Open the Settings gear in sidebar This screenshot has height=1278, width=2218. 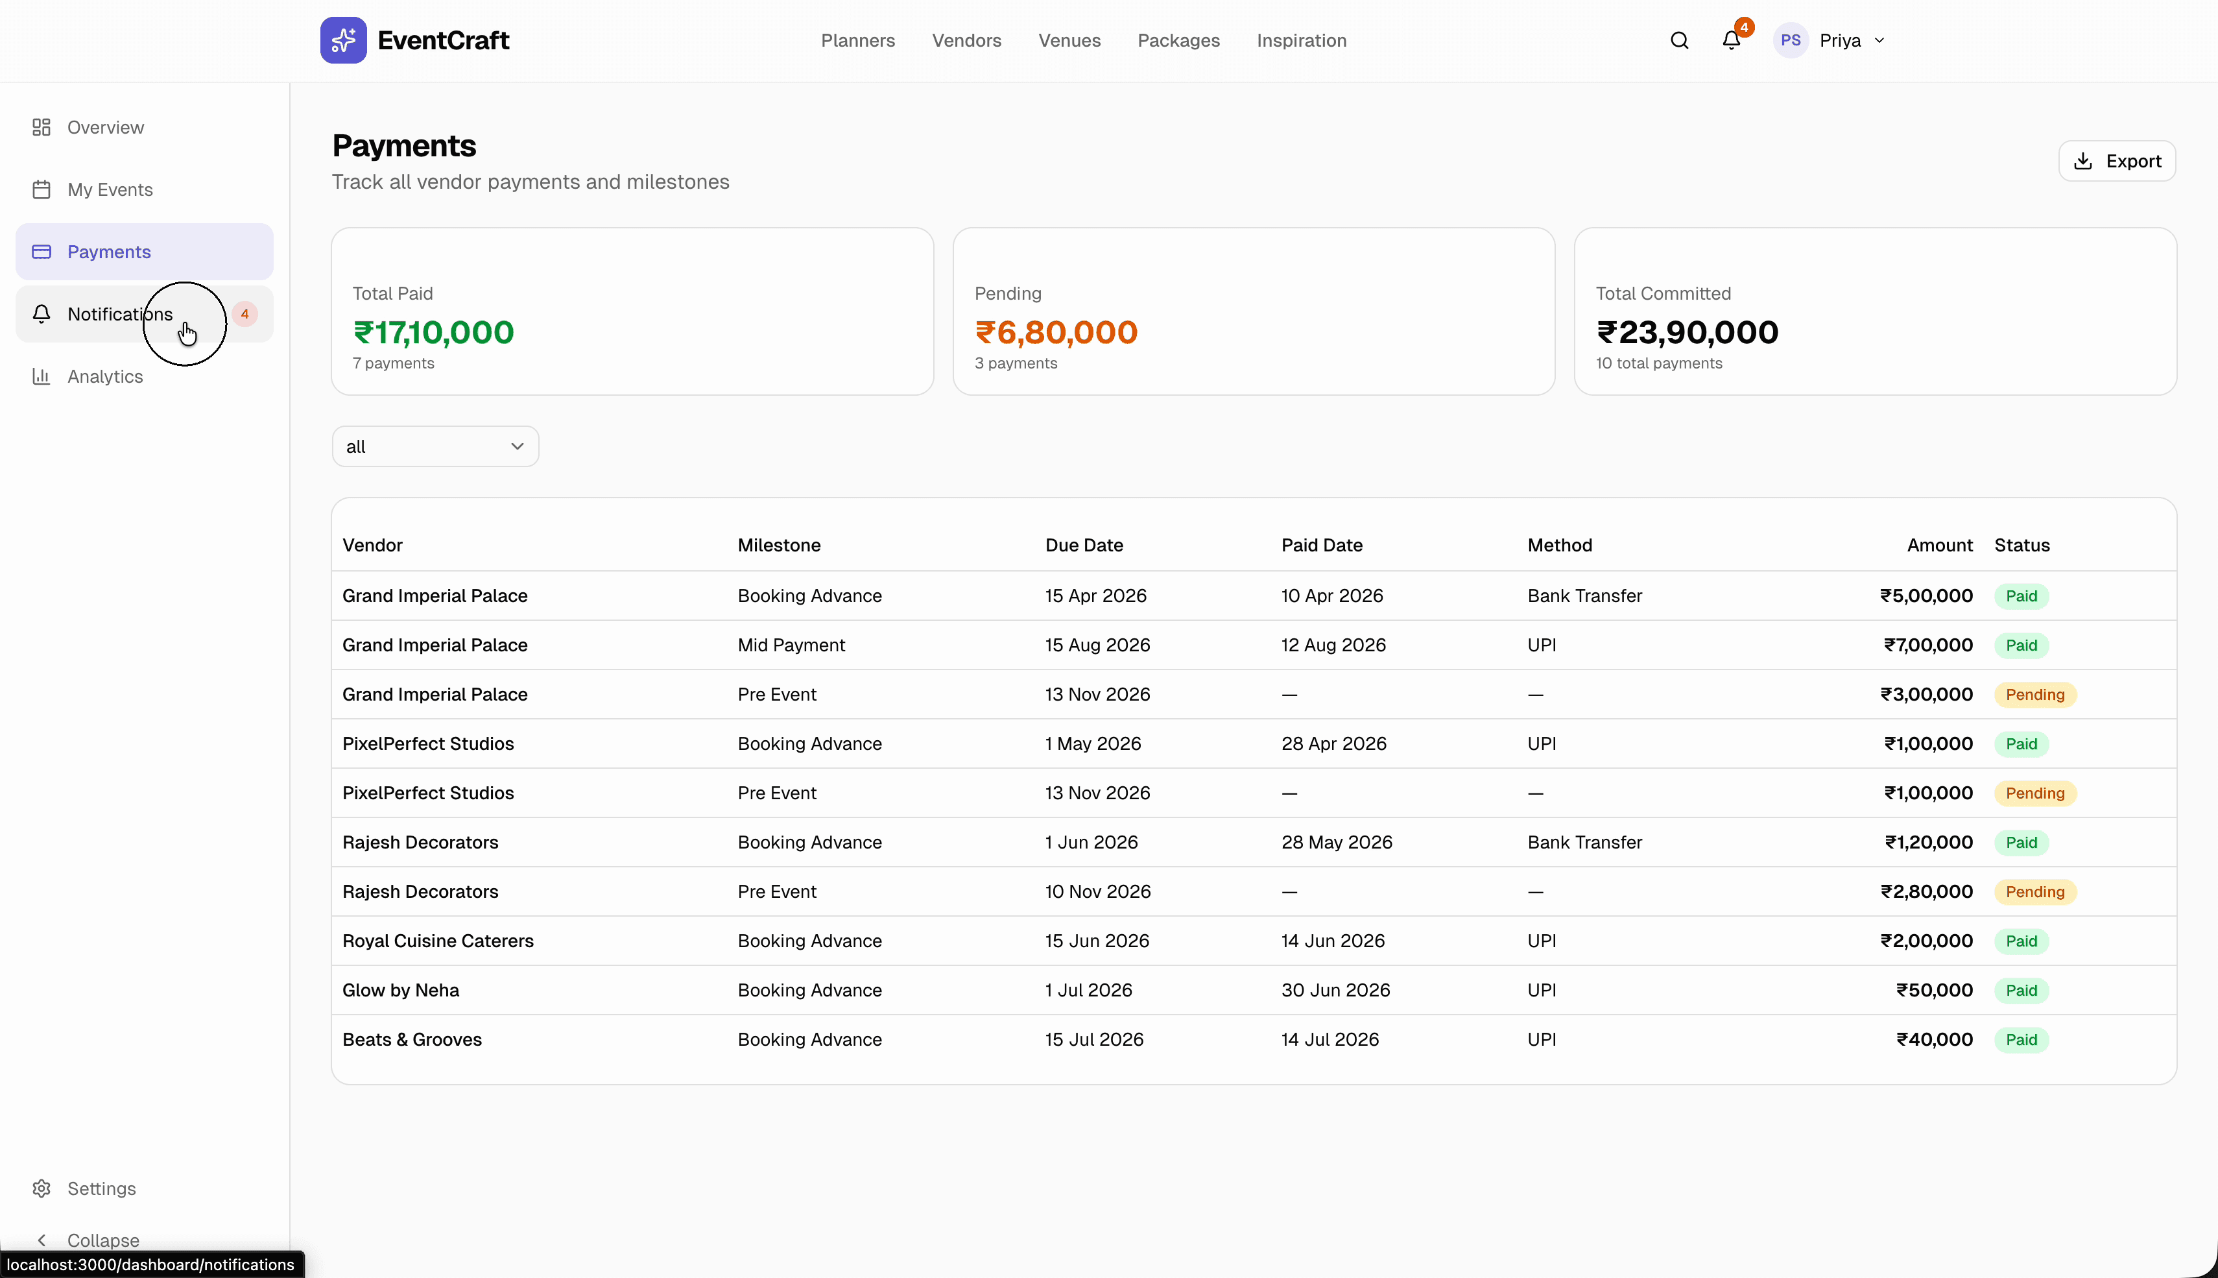pyautogui.click(x=42, y=1188)
